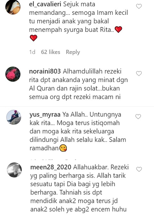Visit the yus_myraa username link
The width and height of the screenshot is (154, 218).
(45, 115)
